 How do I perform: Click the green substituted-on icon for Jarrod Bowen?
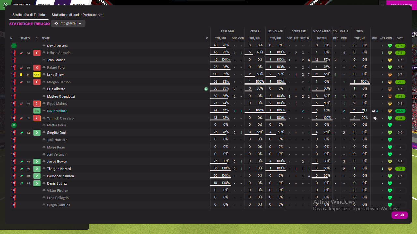tap(37, 162)
